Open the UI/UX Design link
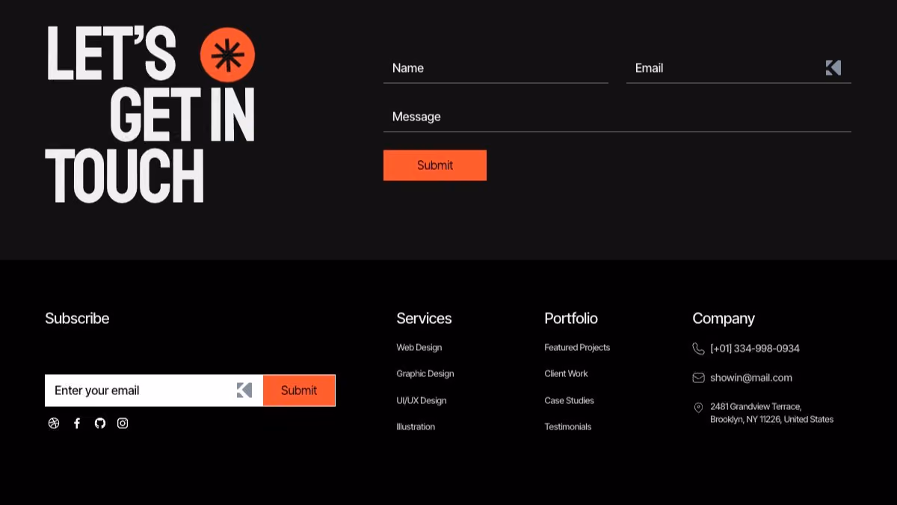 [422, 400]
